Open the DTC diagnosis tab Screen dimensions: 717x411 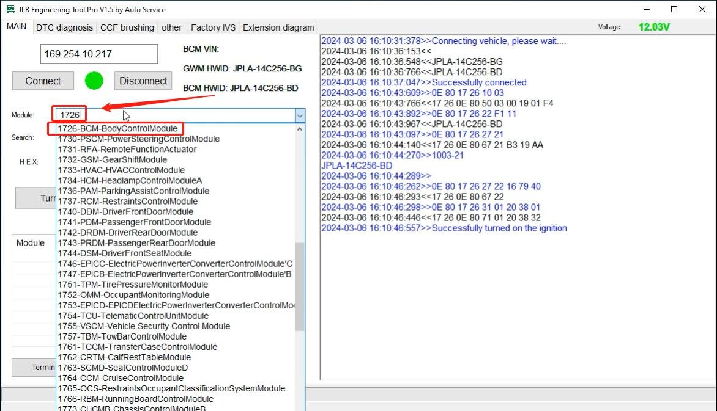click(64, 27)
